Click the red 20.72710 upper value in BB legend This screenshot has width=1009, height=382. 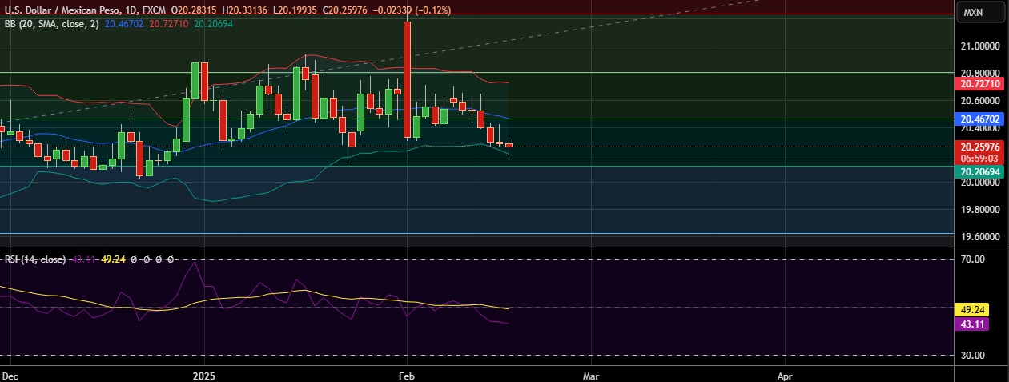click(x=169, y=25)
